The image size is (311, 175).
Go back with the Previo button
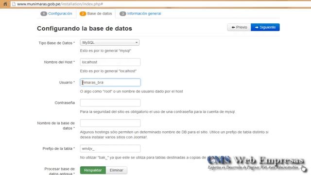click(239, 27)
